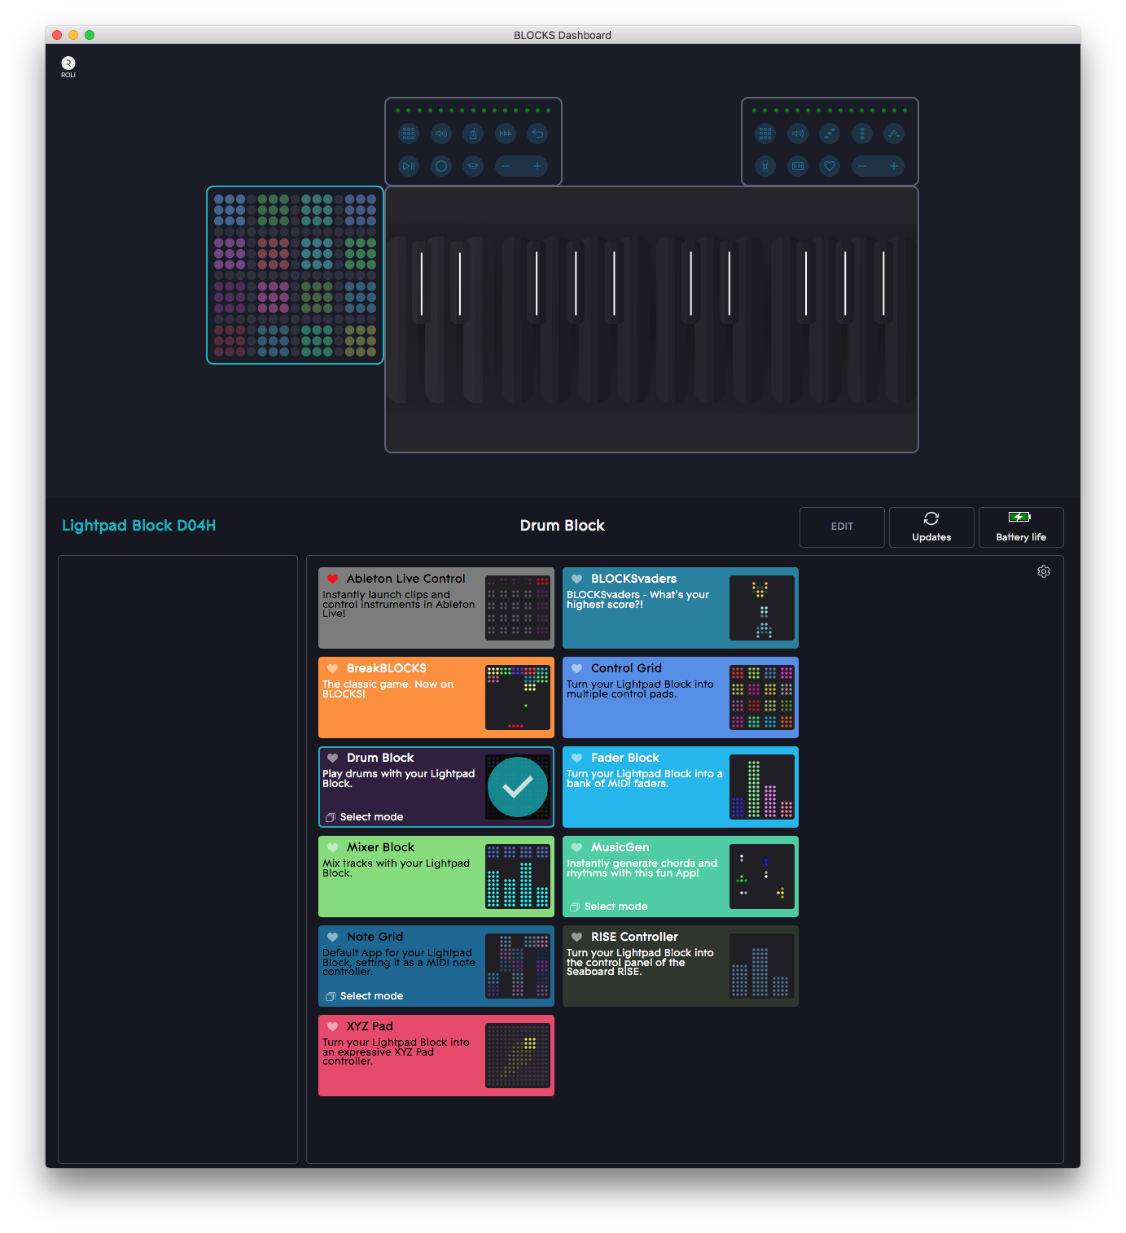Click the Mode grid icon on Live Block
The image size is (1126, 1233).
(765, 133)
